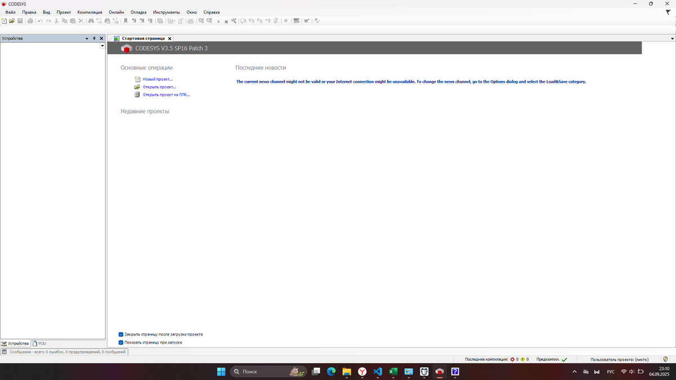
Task: Click the news channel warning message text
Action: 411,82
